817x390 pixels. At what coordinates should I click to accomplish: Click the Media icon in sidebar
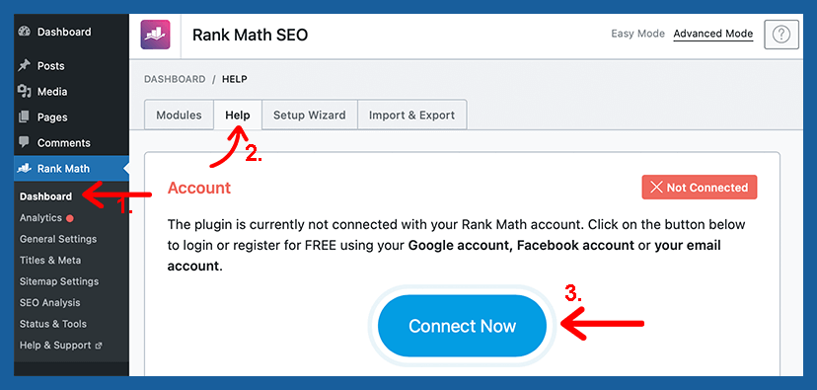[x=24, y=91]
